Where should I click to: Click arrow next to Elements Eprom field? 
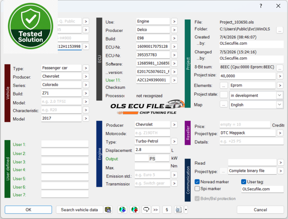[280, 85]
